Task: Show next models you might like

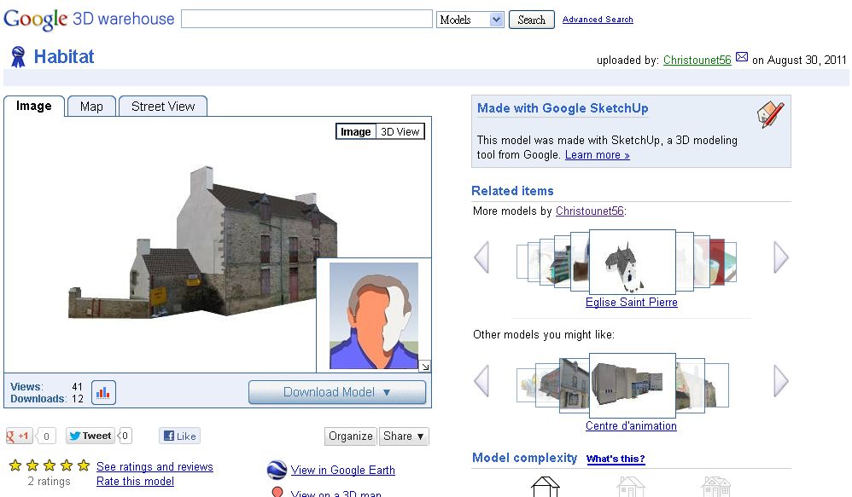Action: tap(781, 380)
